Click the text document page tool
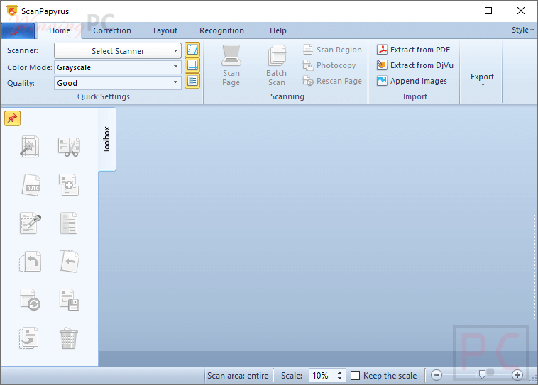This screenshot has width=538, height=385. tap(69, 223)
